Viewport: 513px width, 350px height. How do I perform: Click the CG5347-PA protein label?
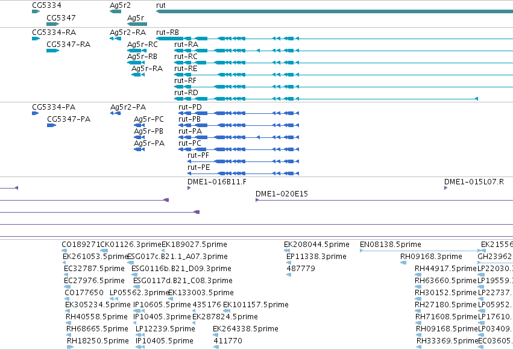tap(69, 119)
